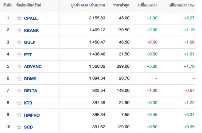Add PTT to favorites with star

pyautogui.click(x=19, y=54)
